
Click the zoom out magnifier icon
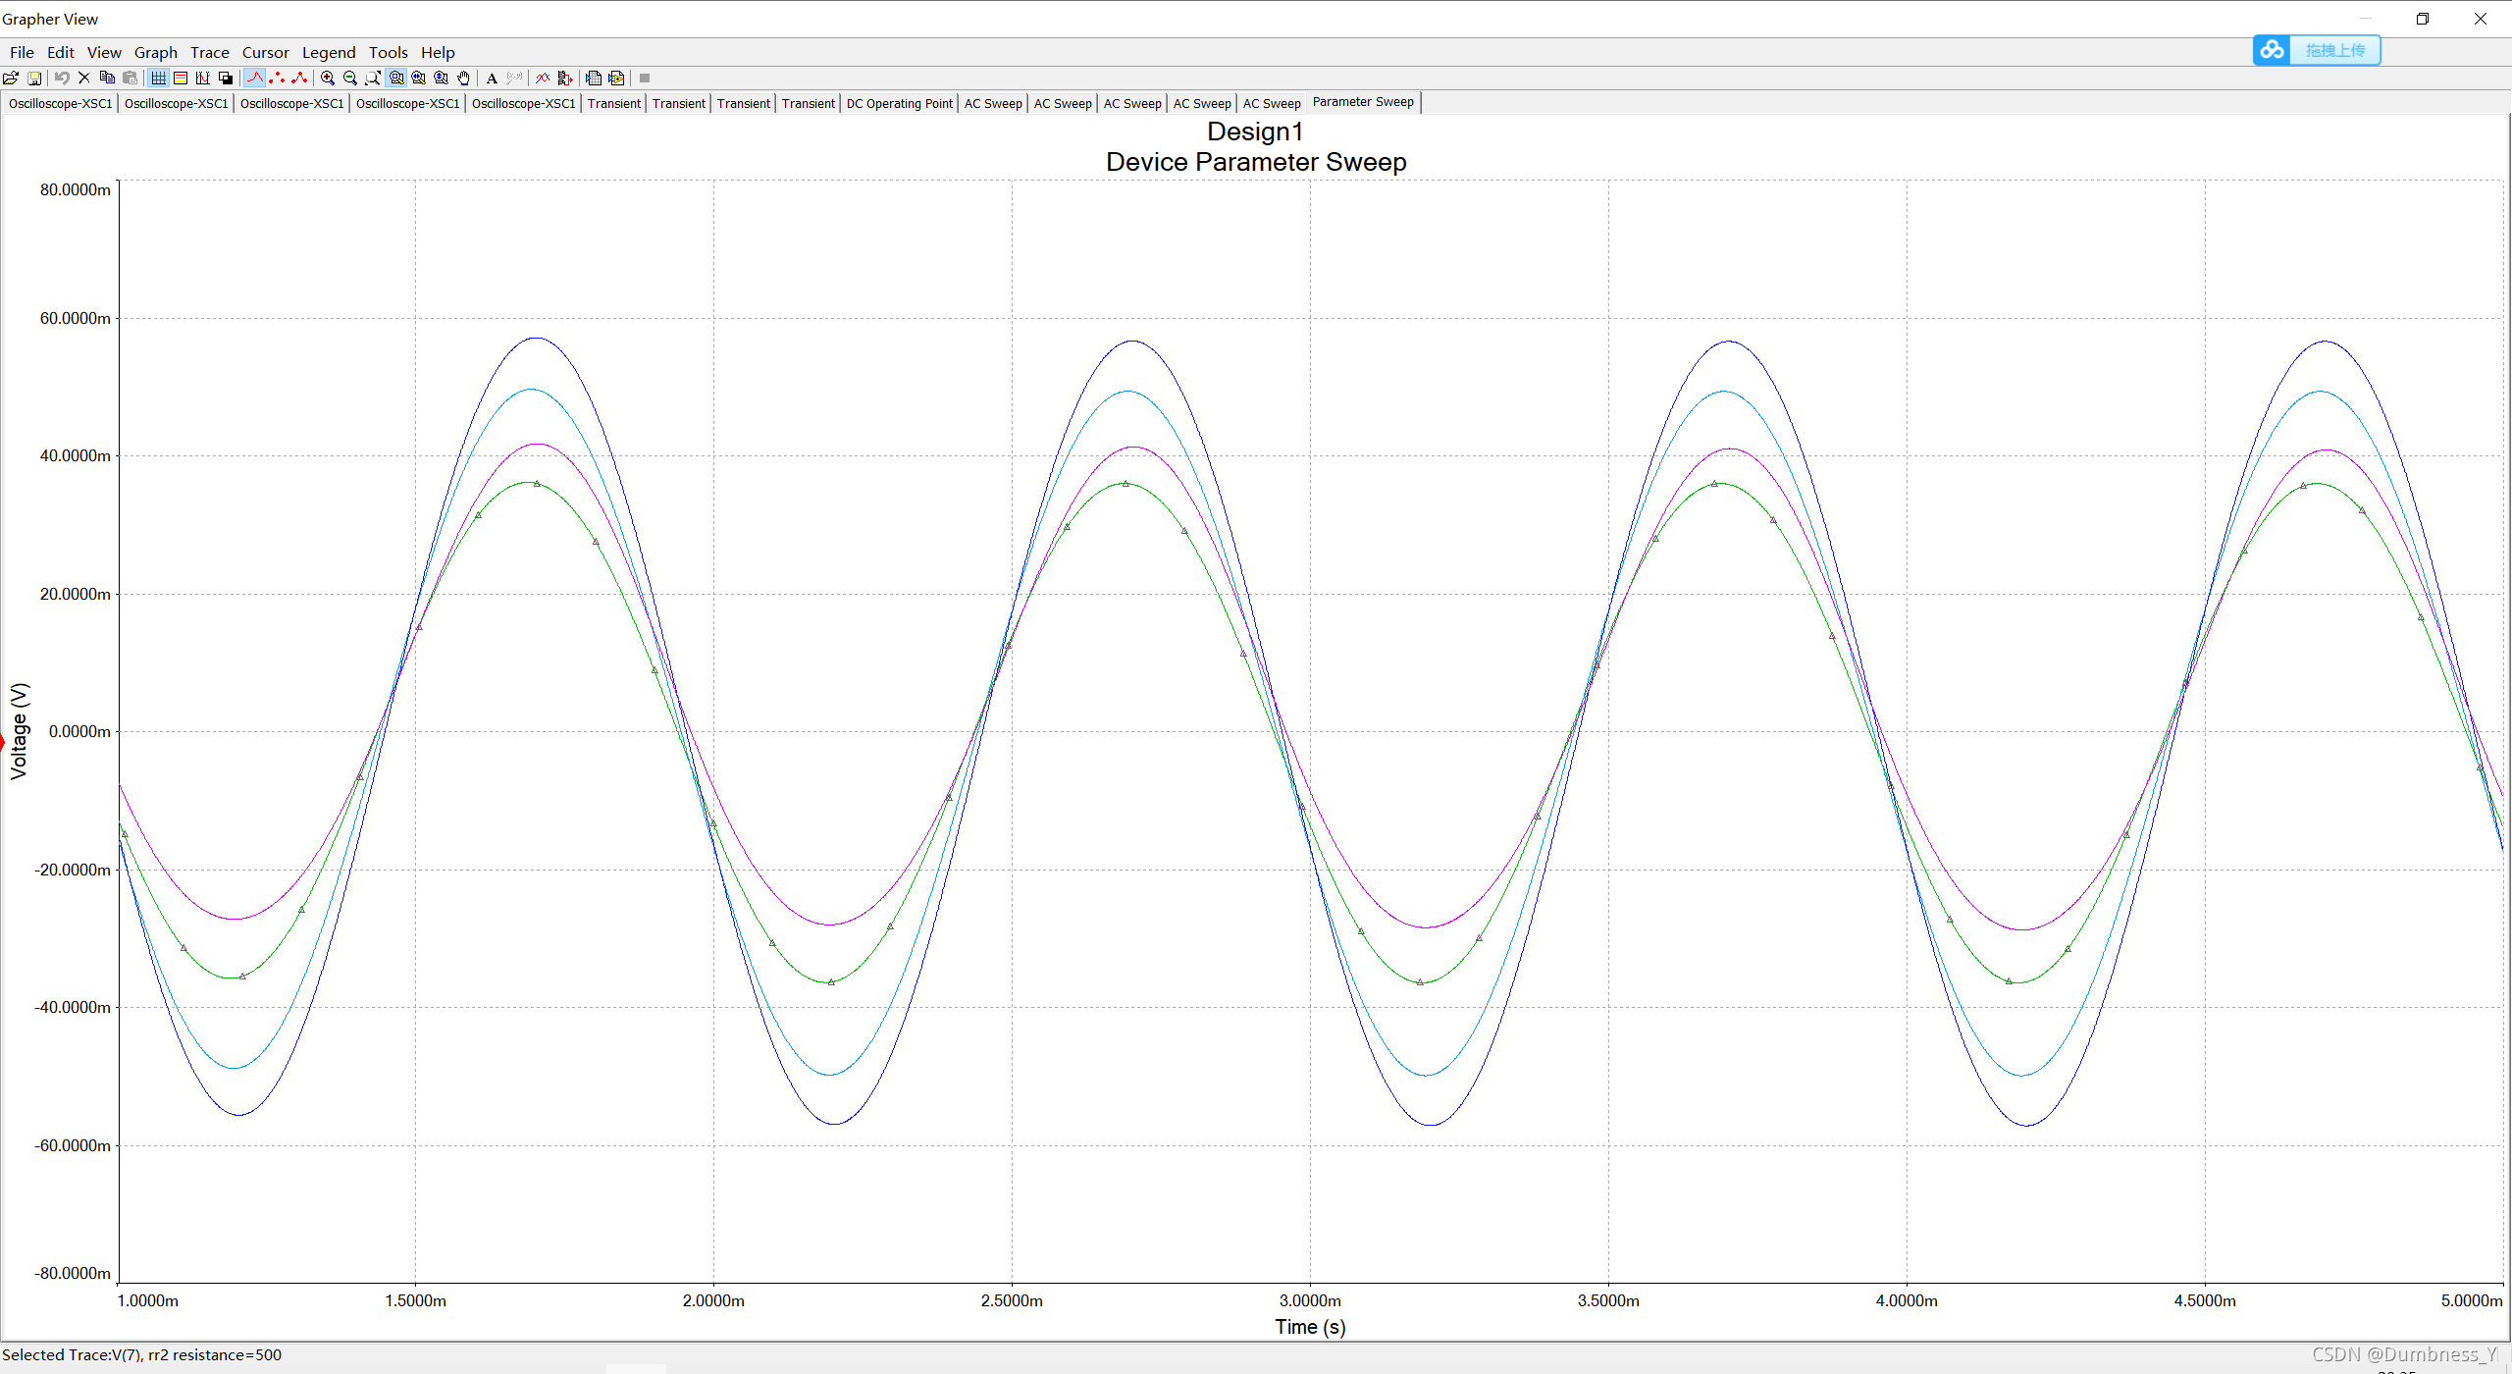[350, 79]
